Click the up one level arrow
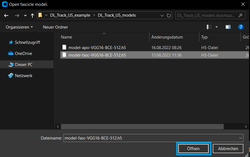 [32, 16]
